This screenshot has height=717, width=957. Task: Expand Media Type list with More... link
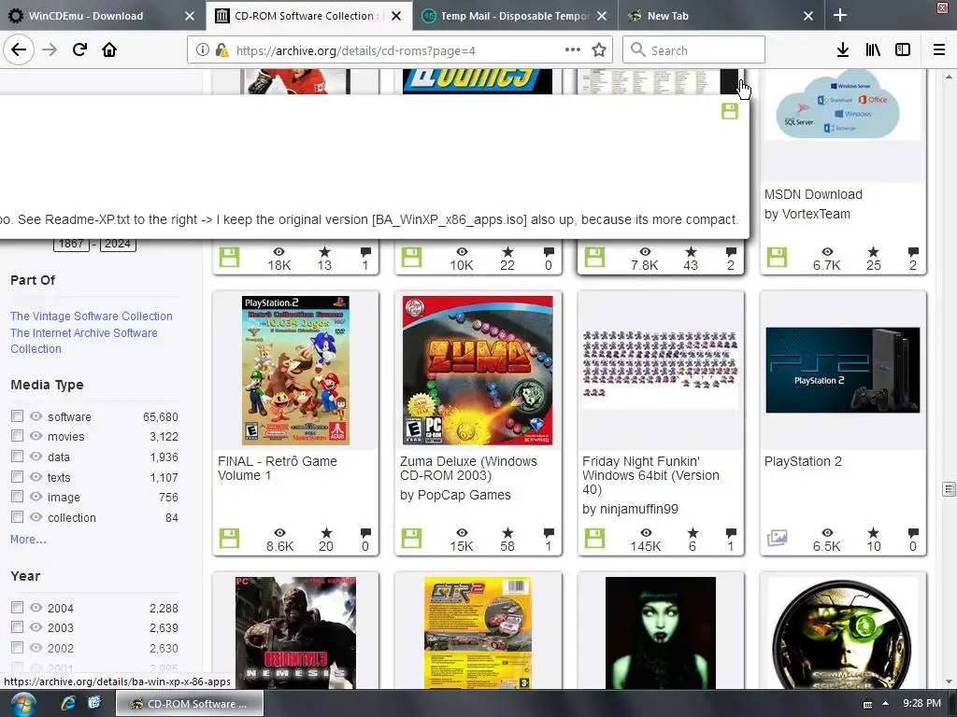point(28,539)
